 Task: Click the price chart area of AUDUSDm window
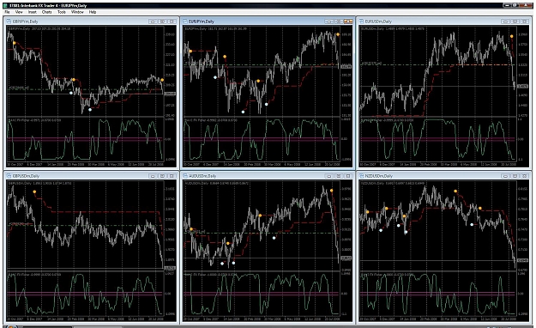pos(261,225)
